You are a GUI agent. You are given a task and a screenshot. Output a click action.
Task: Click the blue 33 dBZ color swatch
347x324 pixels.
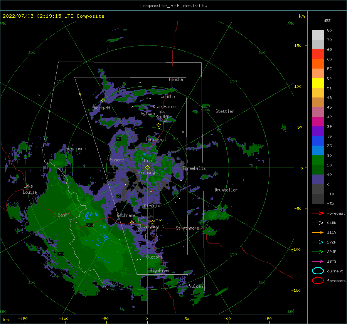pos(318,141)
